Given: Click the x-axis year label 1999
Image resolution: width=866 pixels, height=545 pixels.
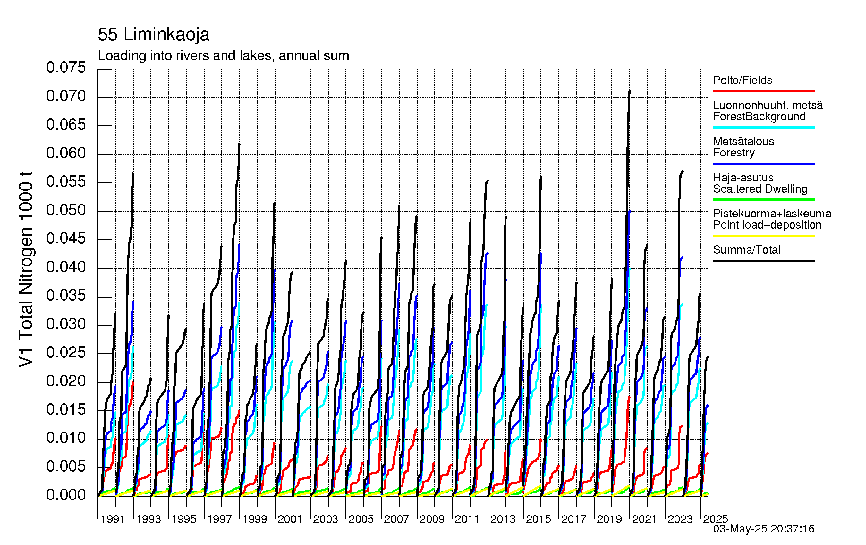Looking at the screenshot, I should [255, 519].
